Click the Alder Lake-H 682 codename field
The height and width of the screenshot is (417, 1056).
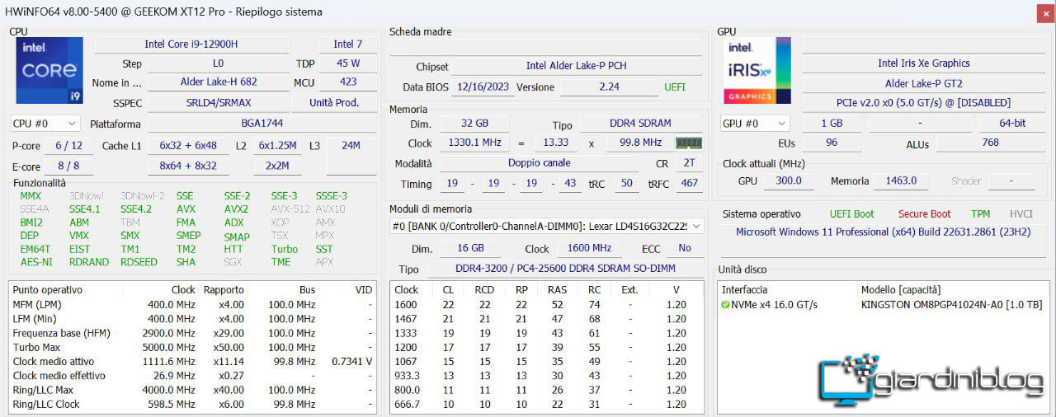[x=219, y=82]
